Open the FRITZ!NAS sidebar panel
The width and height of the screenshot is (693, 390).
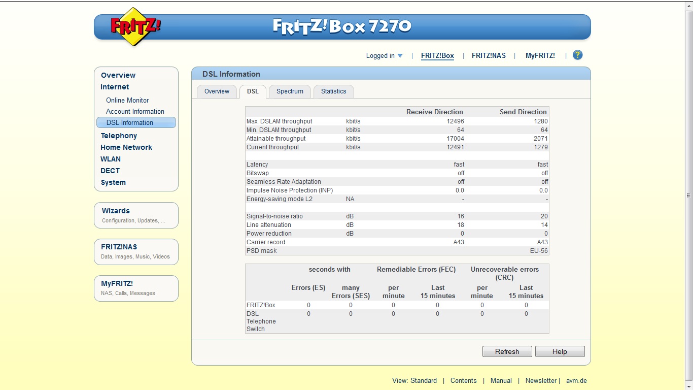coord(136,252)
